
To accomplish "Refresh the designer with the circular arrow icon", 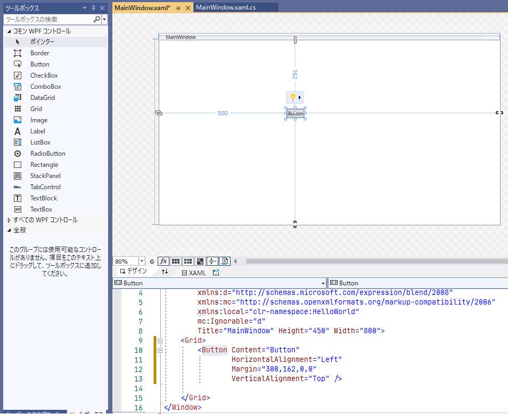I will tap(152, 261).
